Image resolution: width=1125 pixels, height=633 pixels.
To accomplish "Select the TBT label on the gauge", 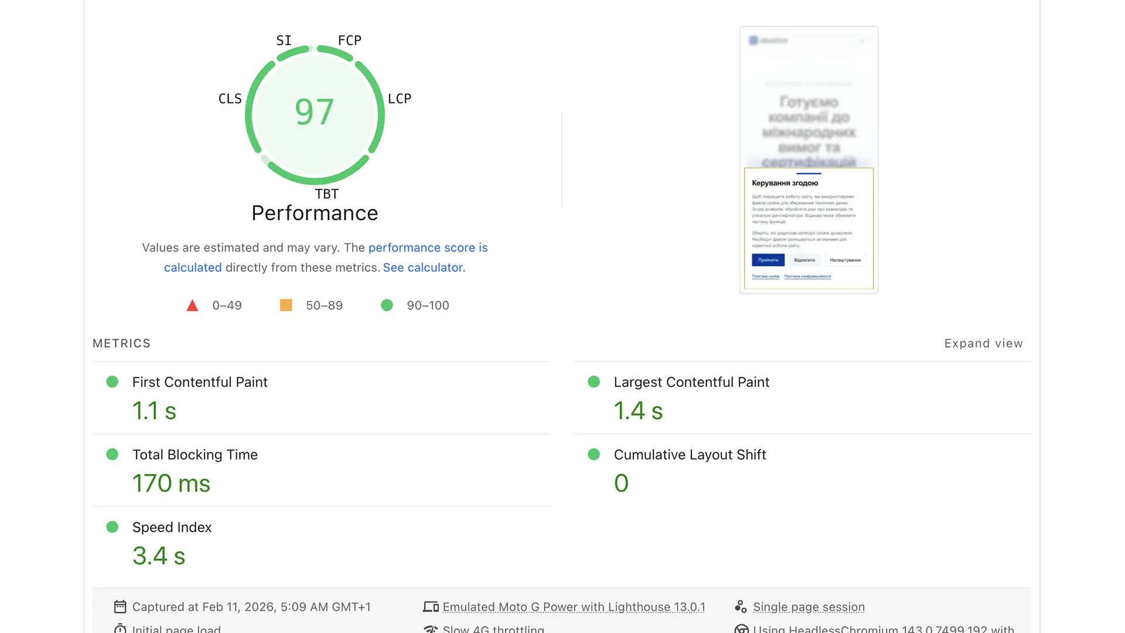I will [x=327, y=193].
